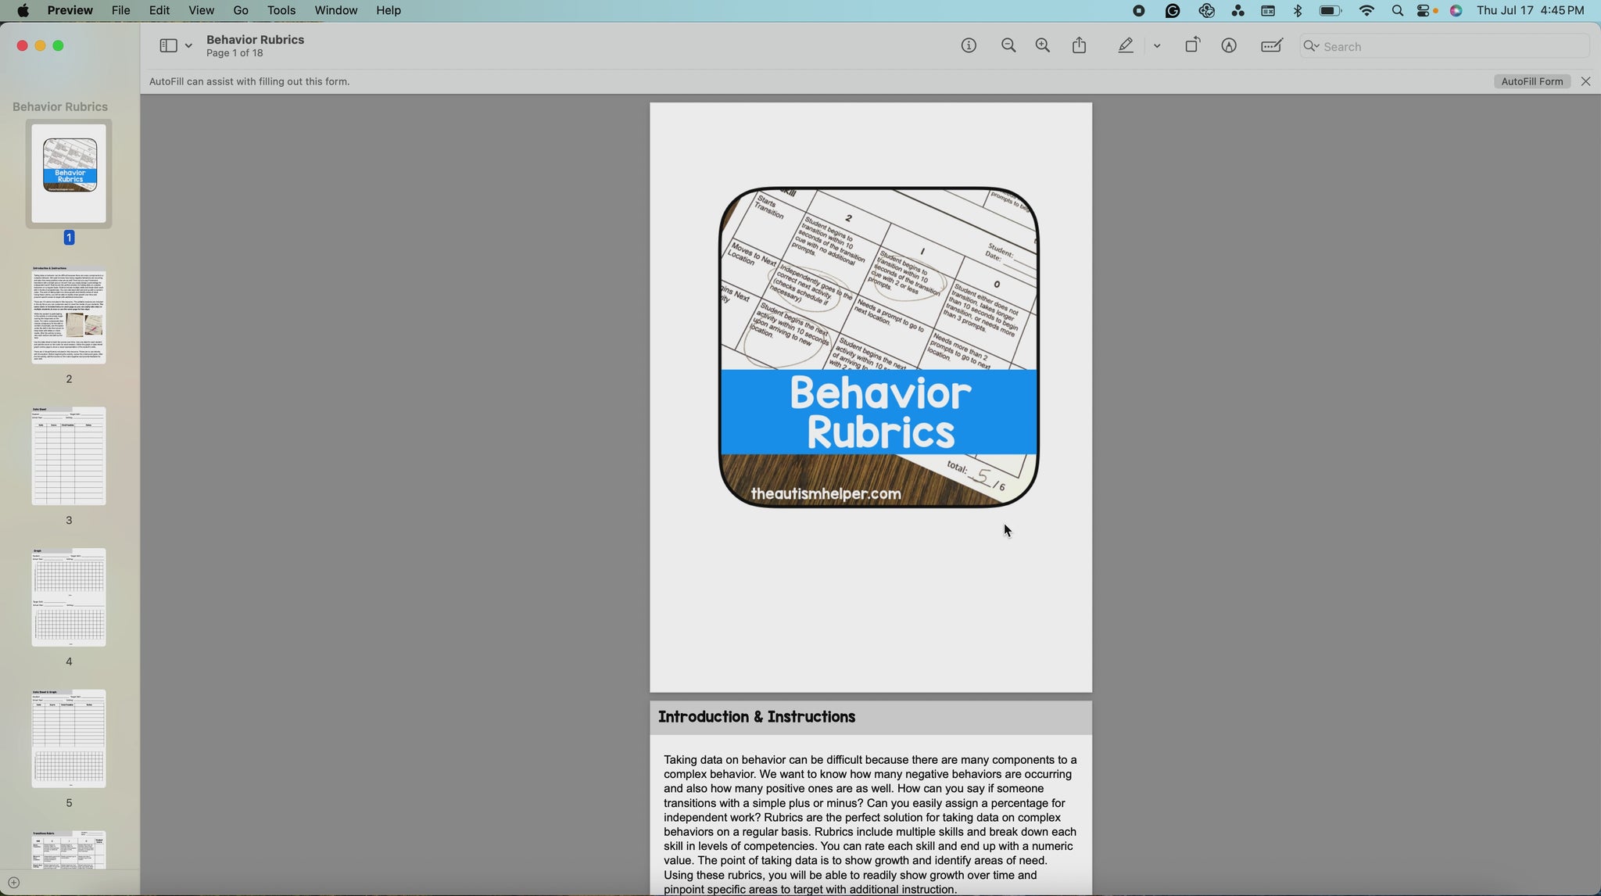The image size is (1601, 896).
Task: Click the Rotate page icon
Action: 1192,45
